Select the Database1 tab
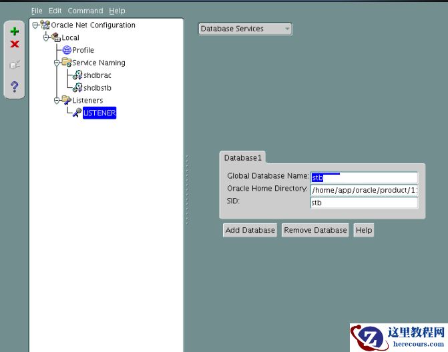This screenshot has width=448, height=352. coord(243,158)
